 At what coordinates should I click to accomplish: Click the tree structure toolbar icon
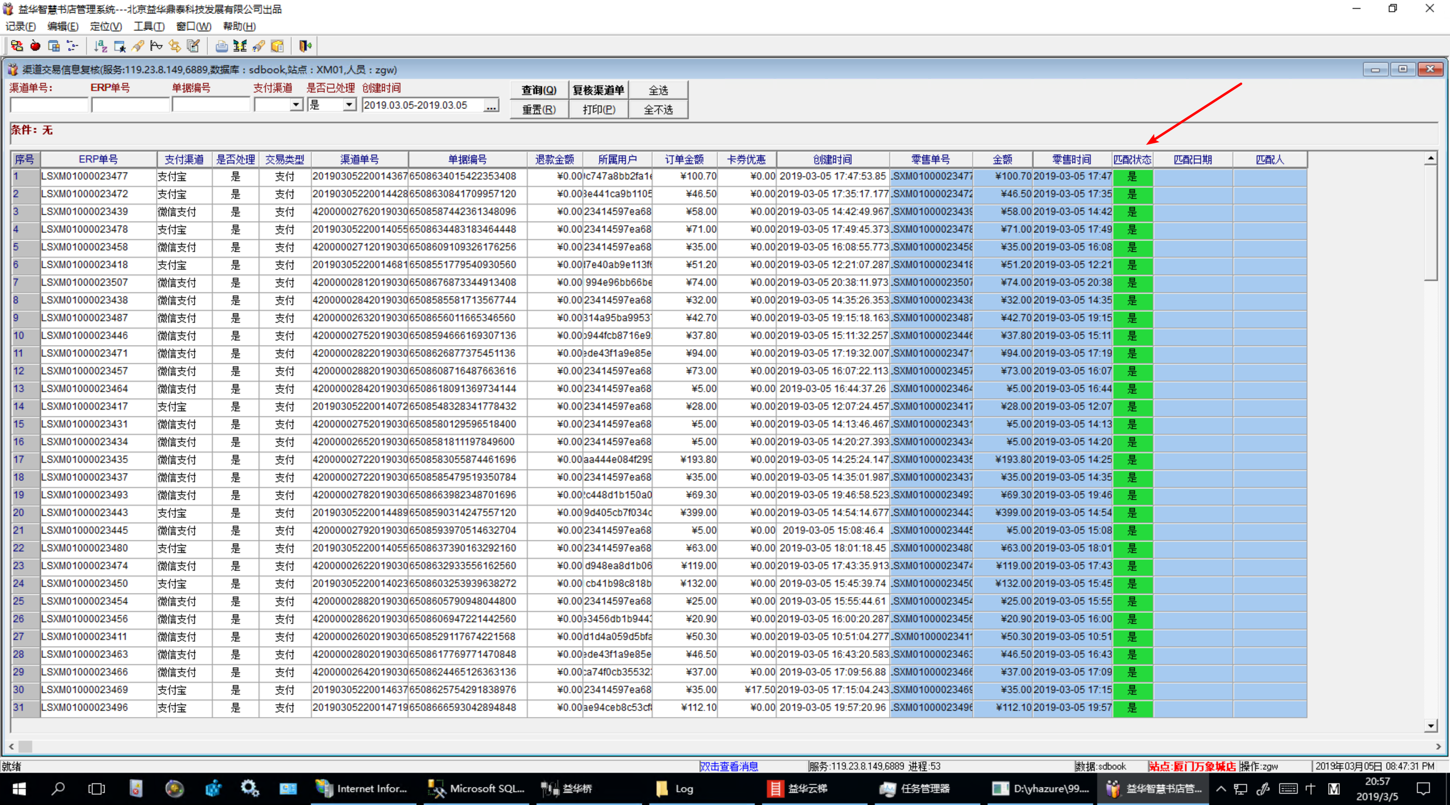[72, 46]
